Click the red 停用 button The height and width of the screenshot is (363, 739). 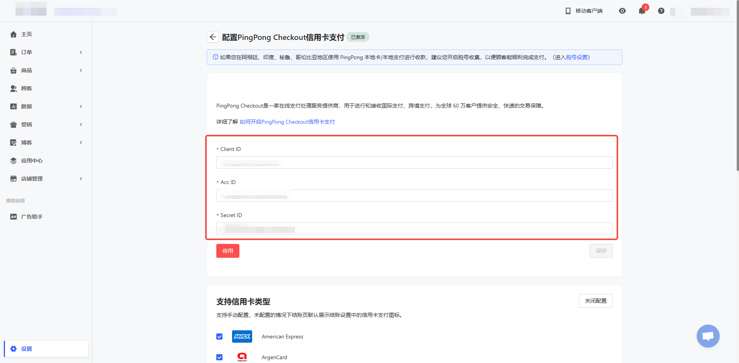pos(228,251)
